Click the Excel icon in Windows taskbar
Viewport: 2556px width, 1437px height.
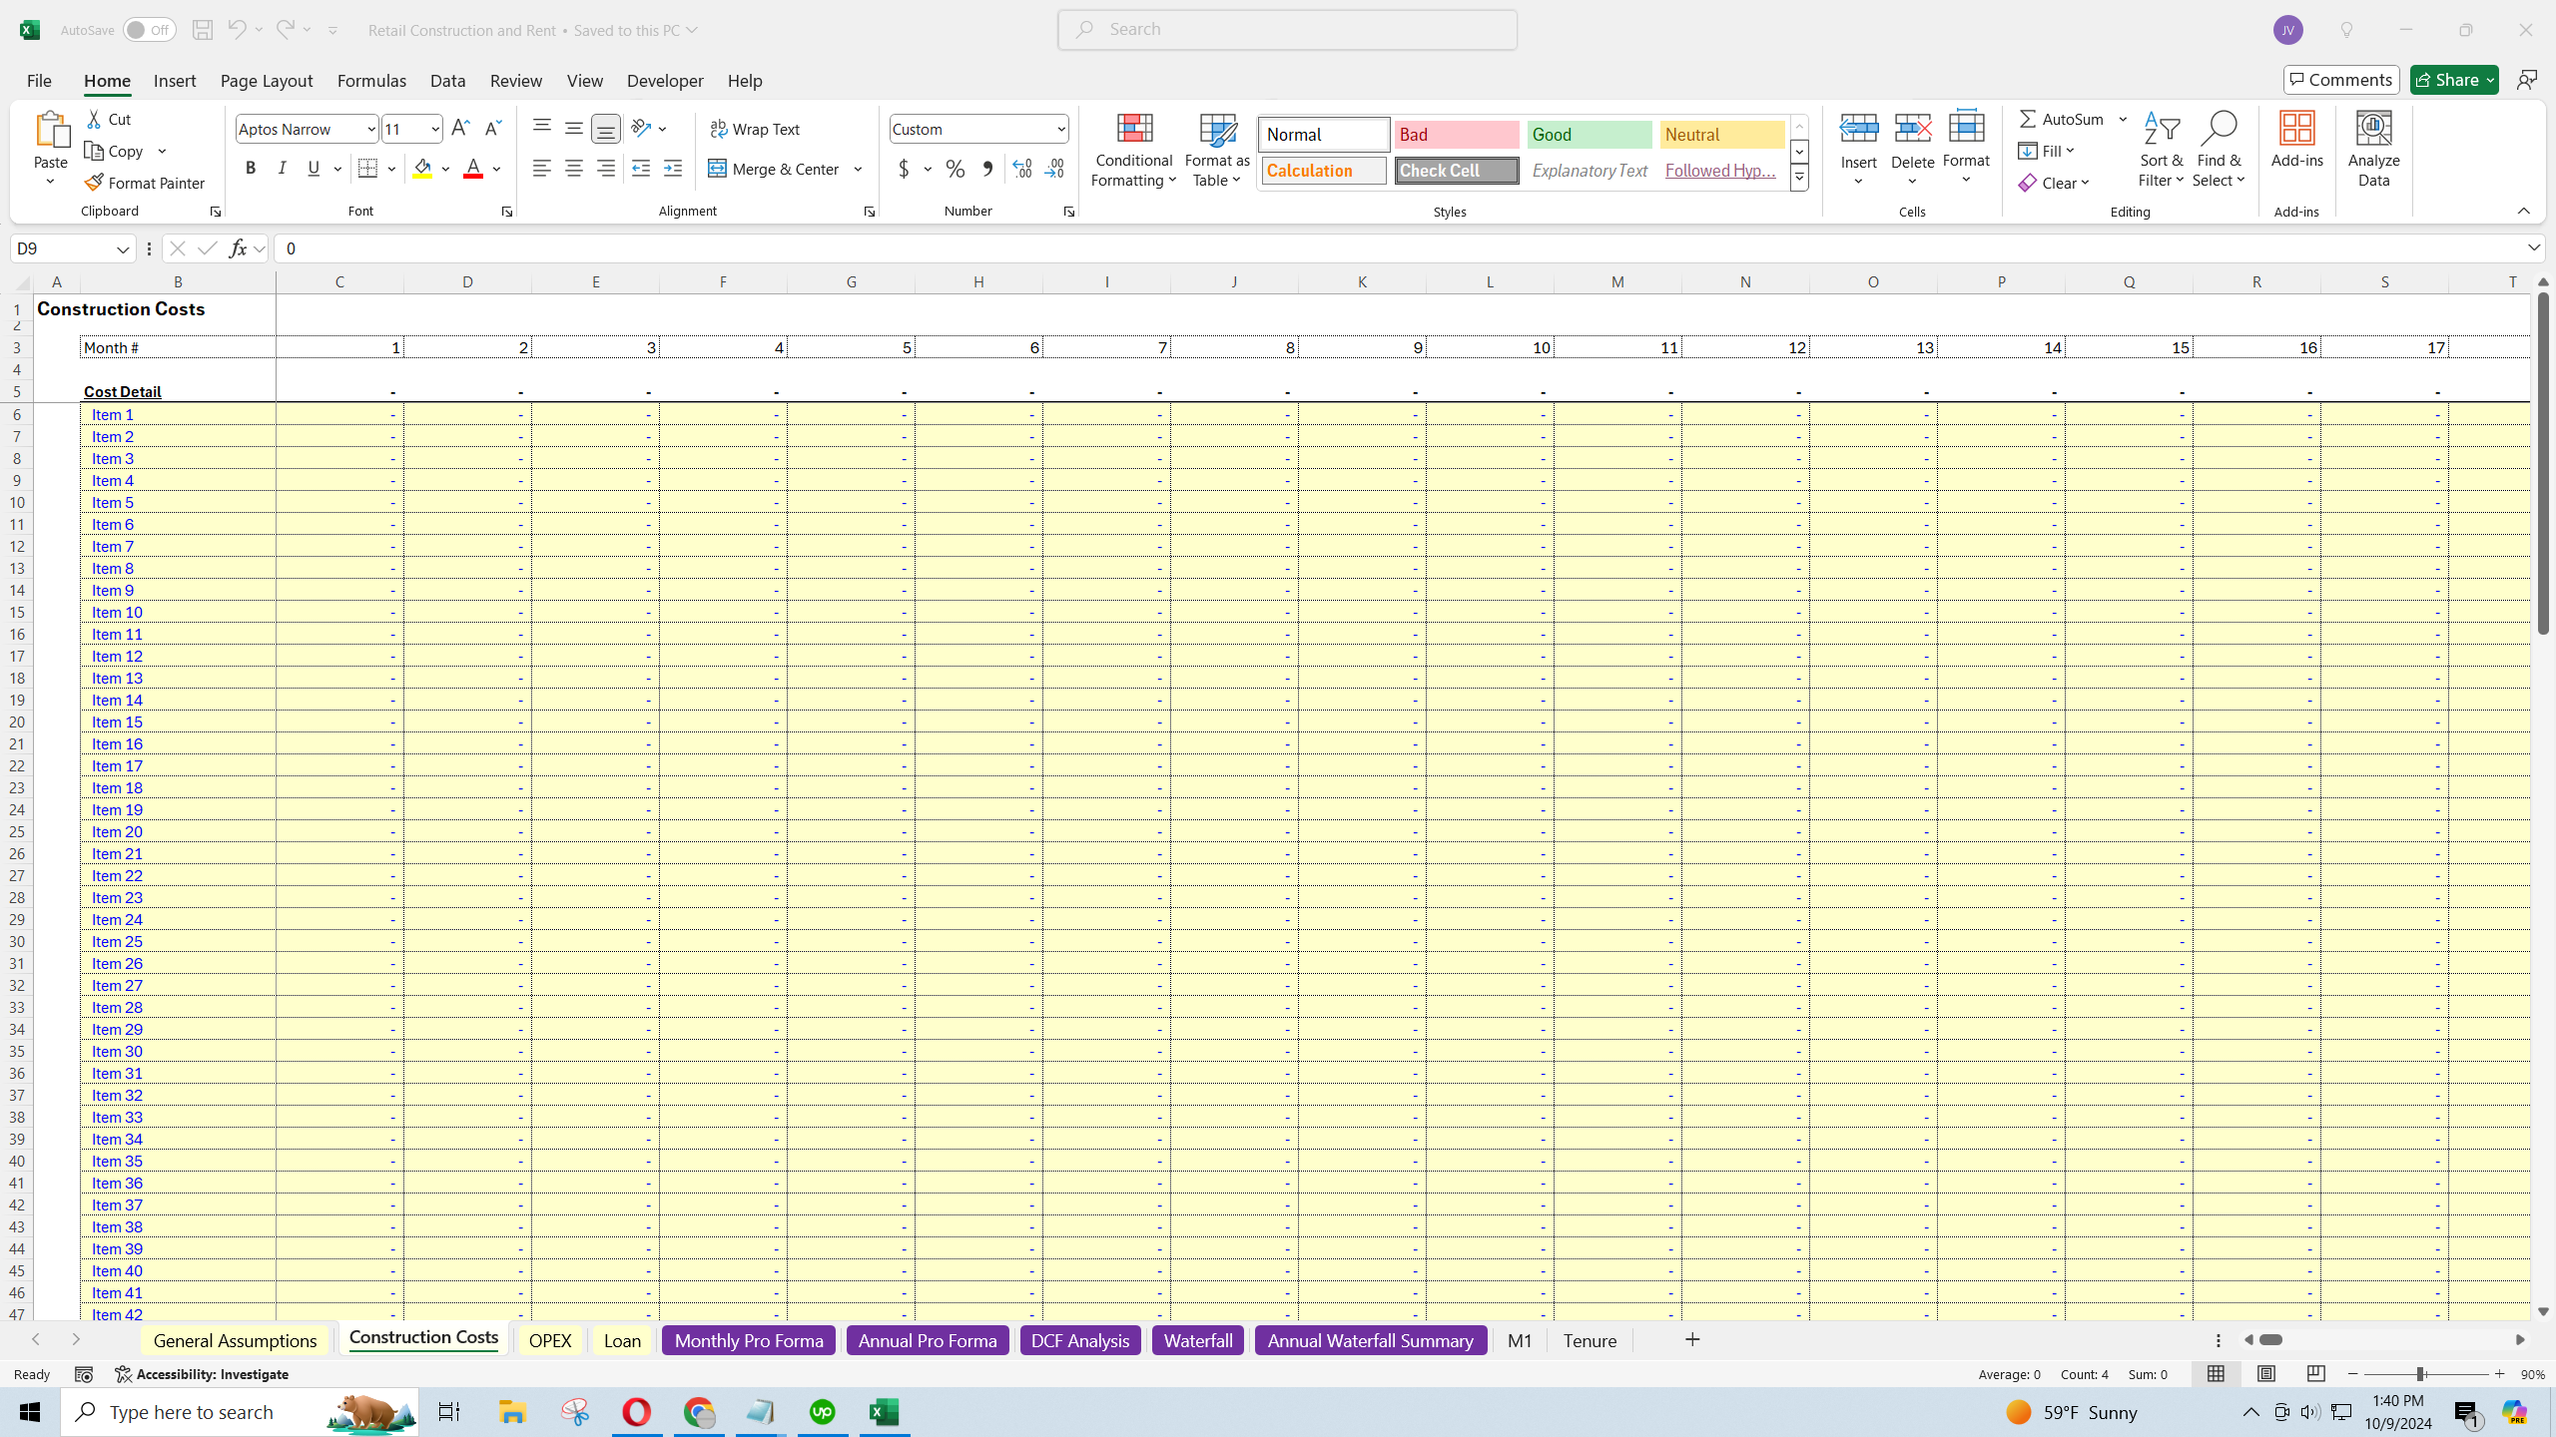click(884, 1412)
